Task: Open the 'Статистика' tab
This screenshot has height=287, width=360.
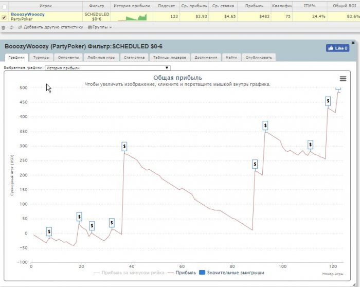Action: click(x=134, y=58)
